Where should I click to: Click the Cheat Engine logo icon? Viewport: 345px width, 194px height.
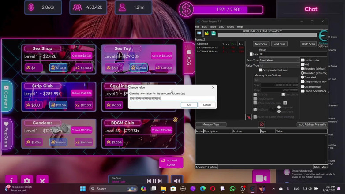[x=323, y=36]
